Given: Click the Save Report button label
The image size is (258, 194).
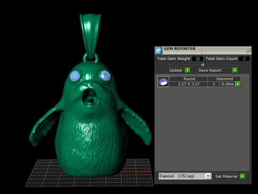Looking at the screenshot, I should [210, 70].
